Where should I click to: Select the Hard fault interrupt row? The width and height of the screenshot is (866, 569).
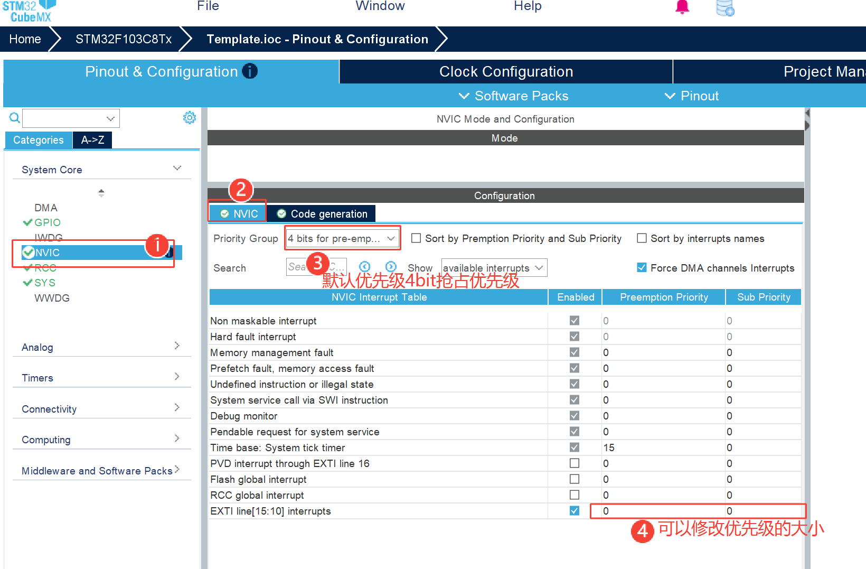tap(505, 337)
